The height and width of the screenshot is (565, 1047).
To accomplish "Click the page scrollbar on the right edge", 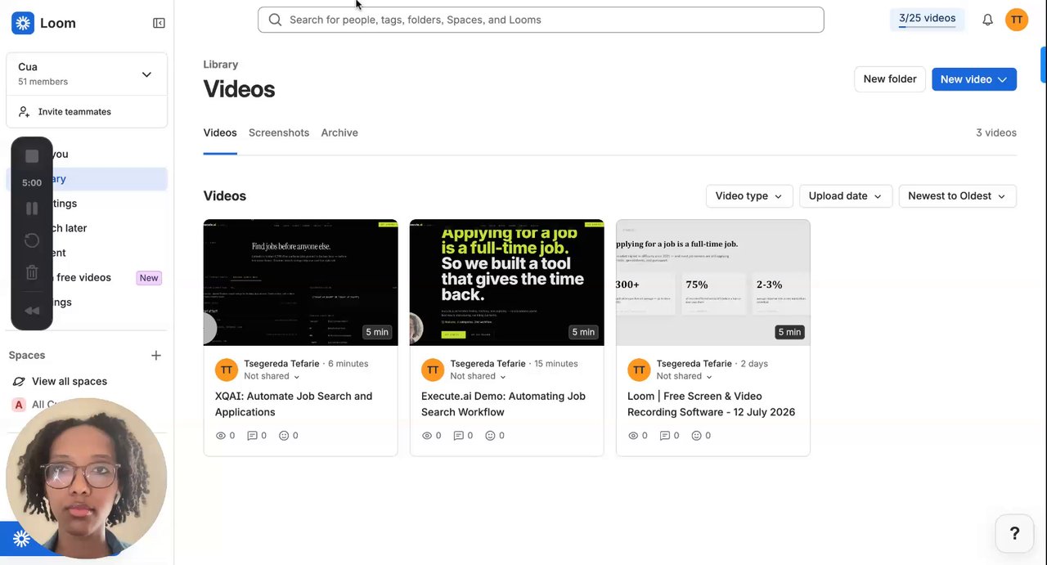I will [1043, 65].
